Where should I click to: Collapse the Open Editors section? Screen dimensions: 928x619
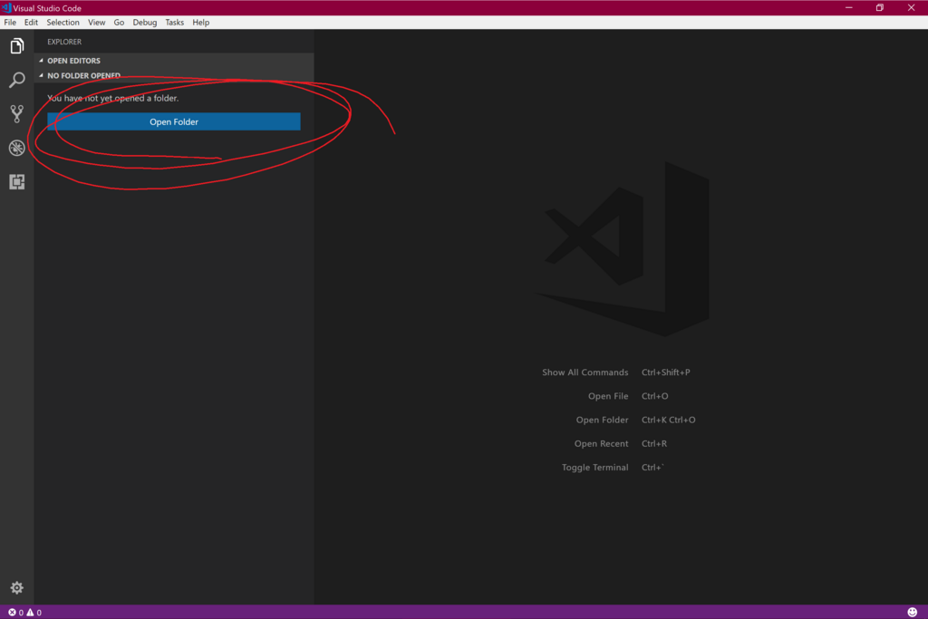(174, 61)
